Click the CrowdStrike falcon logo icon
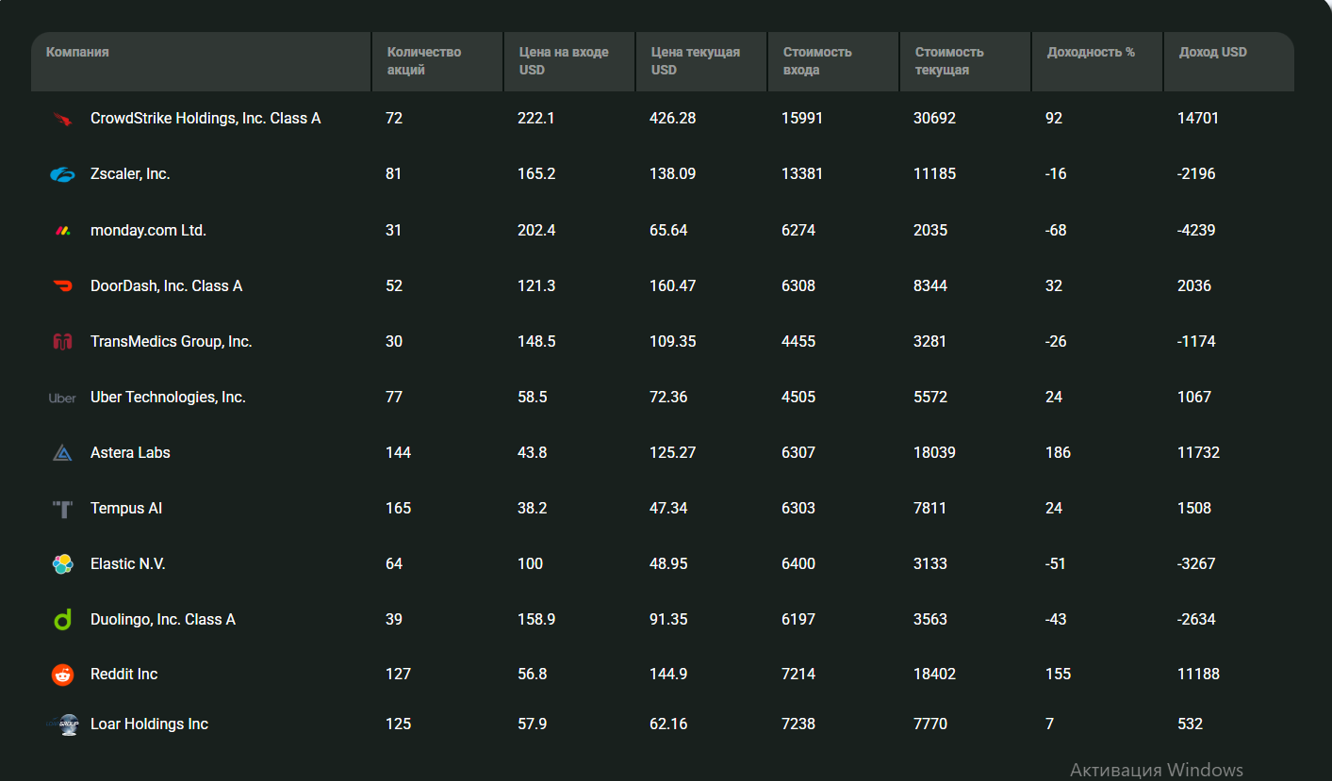 [62, 120]
